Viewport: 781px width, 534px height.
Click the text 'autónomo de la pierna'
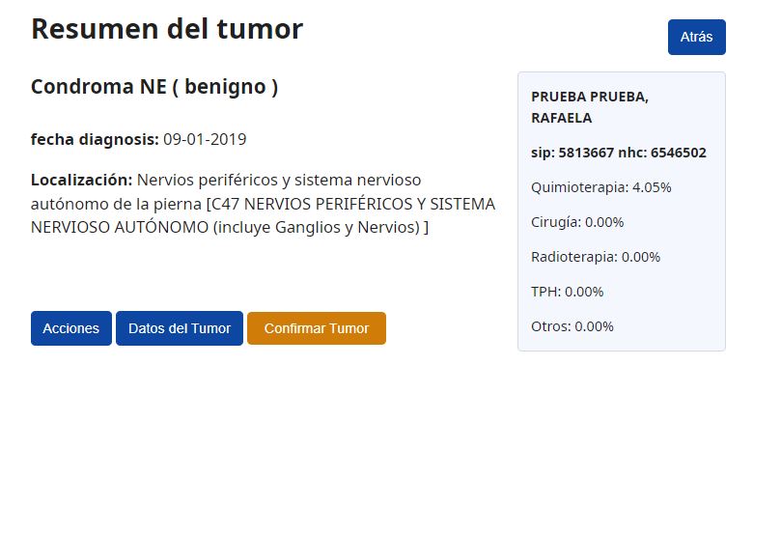(x=108, y=204)
